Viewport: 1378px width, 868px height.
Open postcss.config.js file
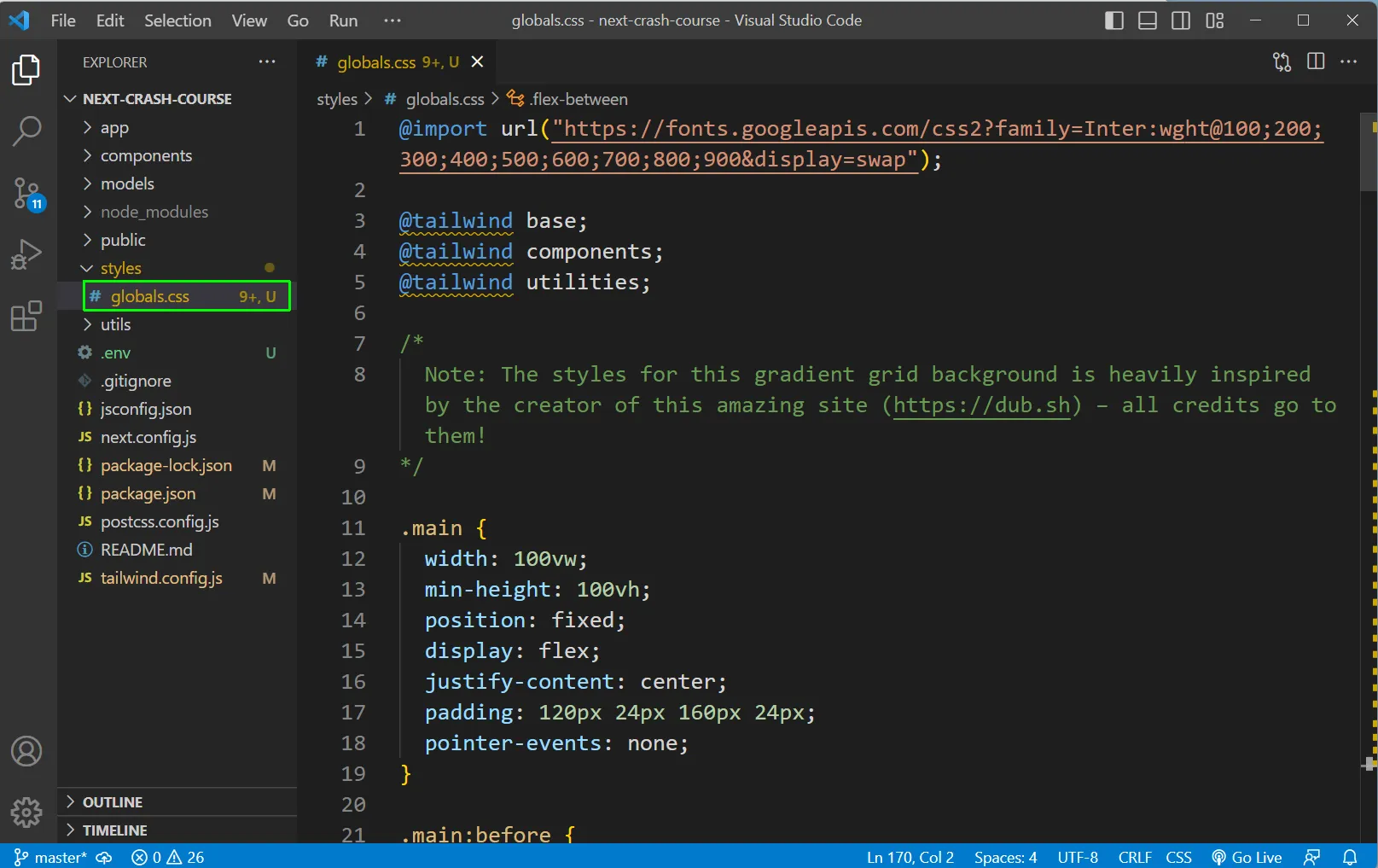click(x=177, y=521)
